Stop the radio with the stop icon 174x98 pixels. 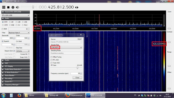(8, 7)
